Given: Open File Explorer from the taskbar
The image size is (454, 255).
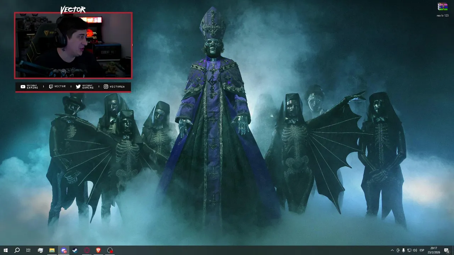Looking at the screenshot, I should (52, 250).
